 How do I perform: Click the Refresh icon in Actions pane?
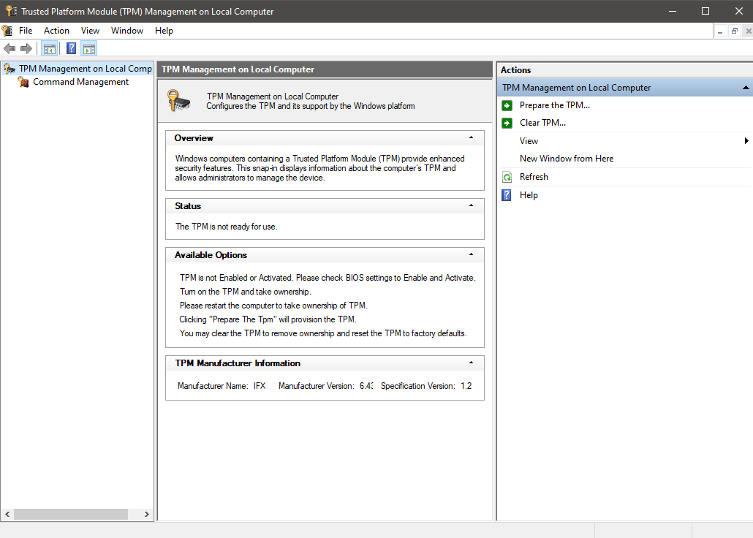507,177
